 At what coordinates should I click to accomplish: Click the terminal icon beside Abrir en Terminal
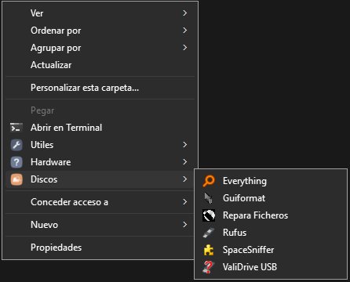pyautogui.click(x=16, y=128)
